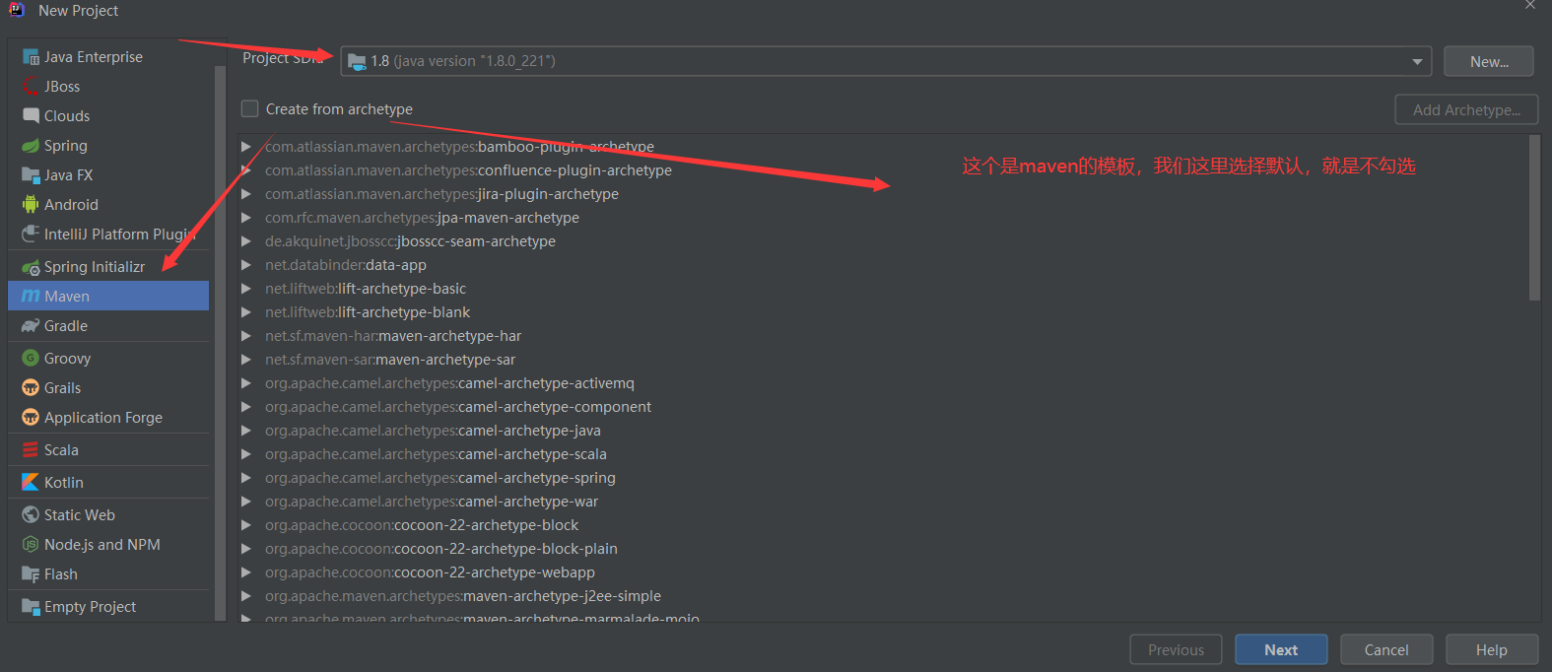1552x672 pixels.
Task: Click the archetype list vertical scrollbar
Action: coord(1534,218)
